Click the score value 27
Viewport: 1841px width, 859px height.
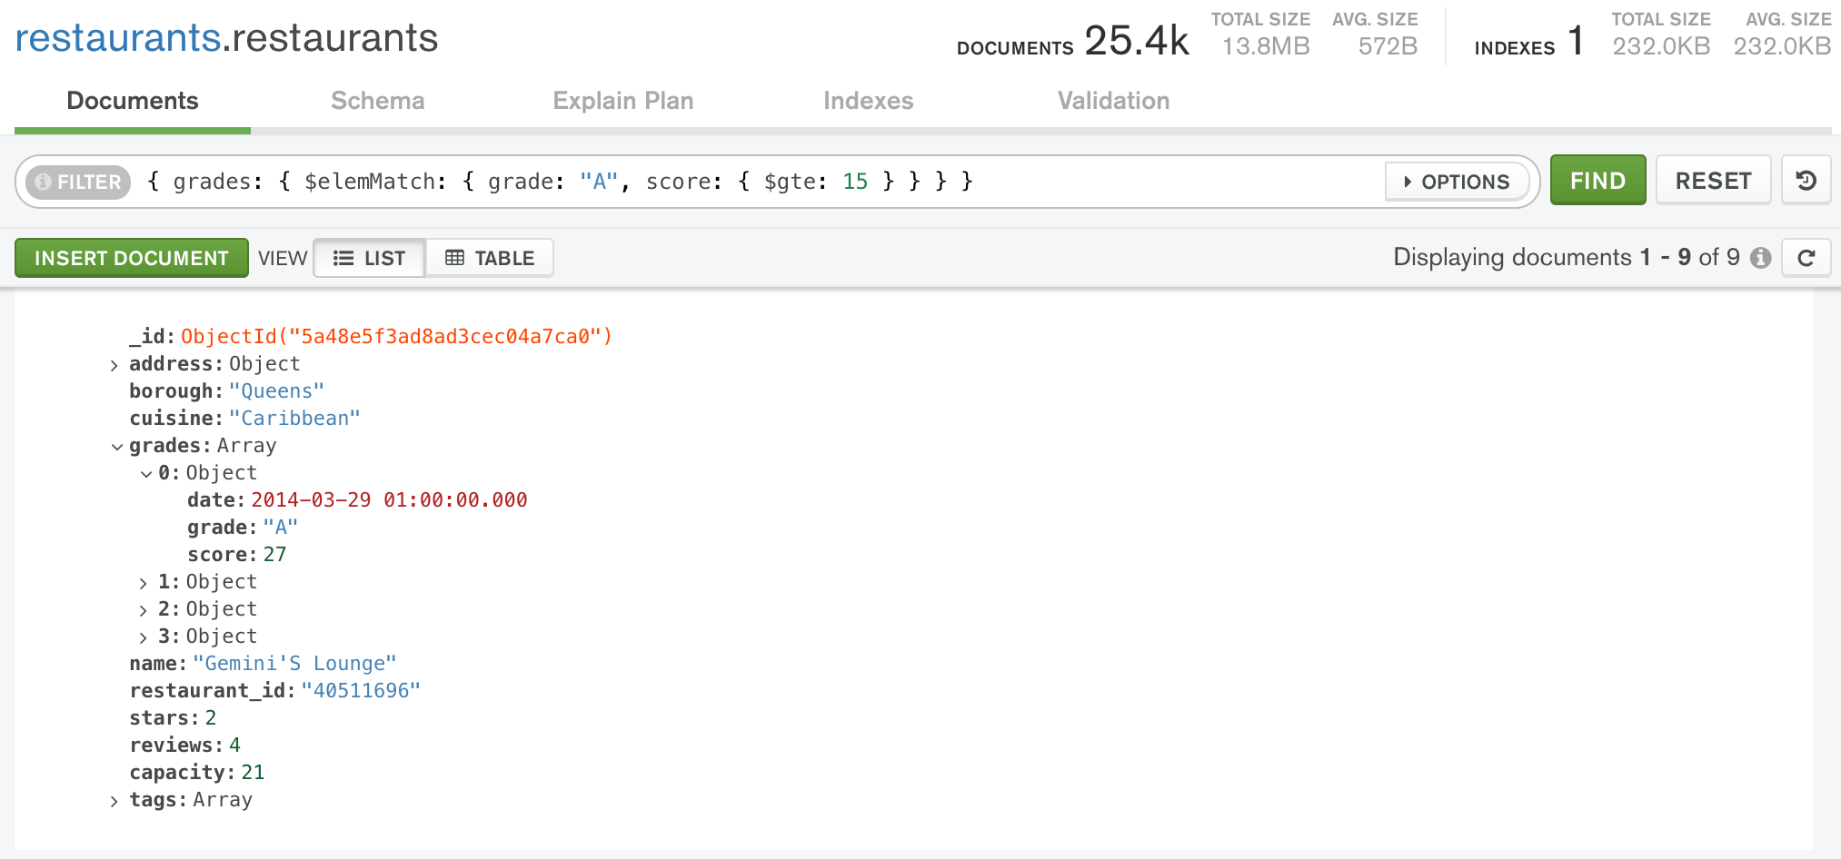pos(274,555)
